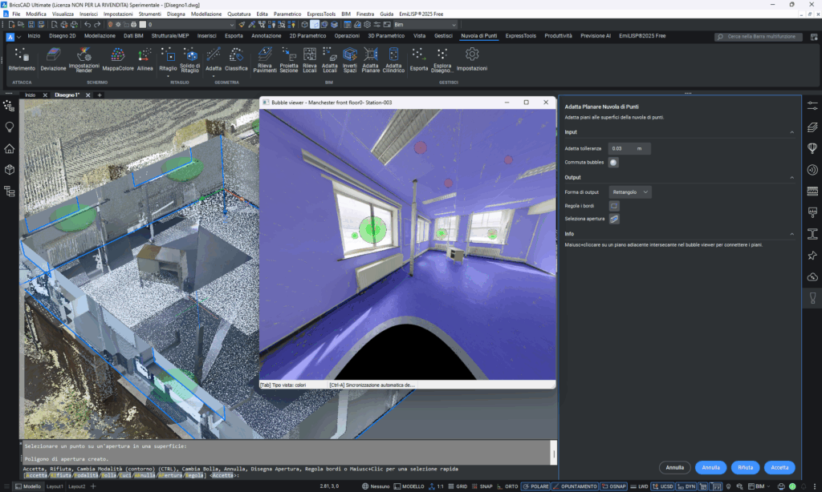Open the Parametrico menu
Image resolution: width=822 pixels, height=492 pixels.
coord(287,14)
